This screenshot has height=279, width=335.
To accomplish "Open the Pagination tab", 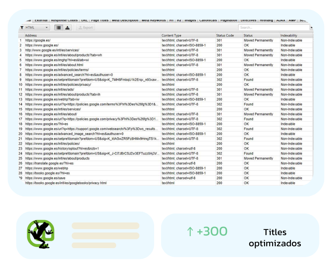I will (229, 20).
